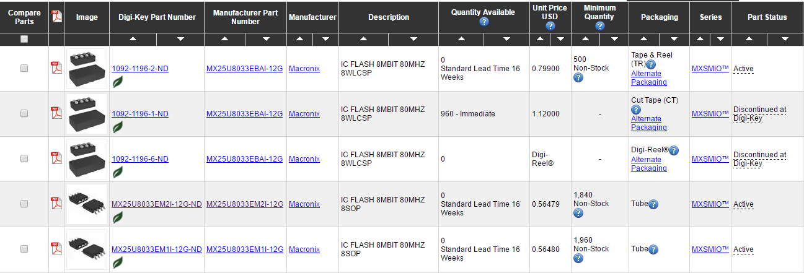
Task: Open PDF datasheet for MX25U8033EM2I-12G-ND row
Action: point(56,204)
